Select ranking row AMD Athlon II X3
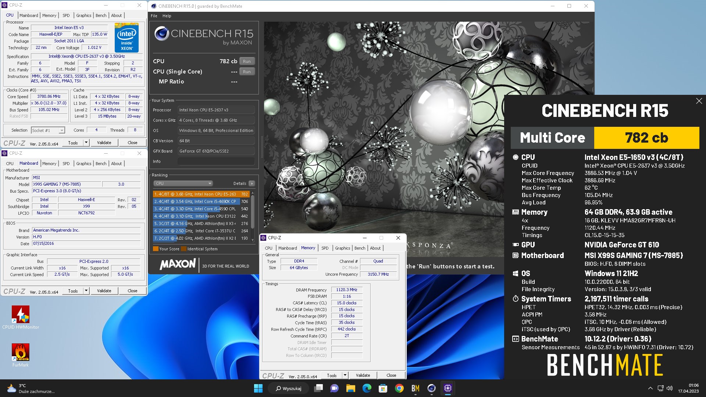This screenshot has height=397, width=706. point(201,223)
